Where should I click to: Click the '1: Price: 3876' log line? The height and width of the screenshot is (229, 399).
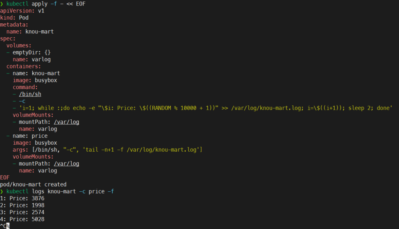(22, 198)
